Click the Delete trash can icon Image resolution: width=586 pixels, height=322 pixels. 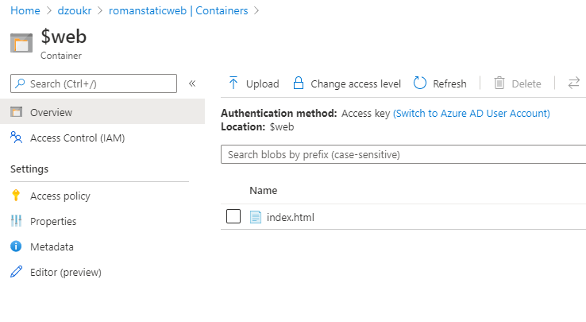(x=499, y=83)
